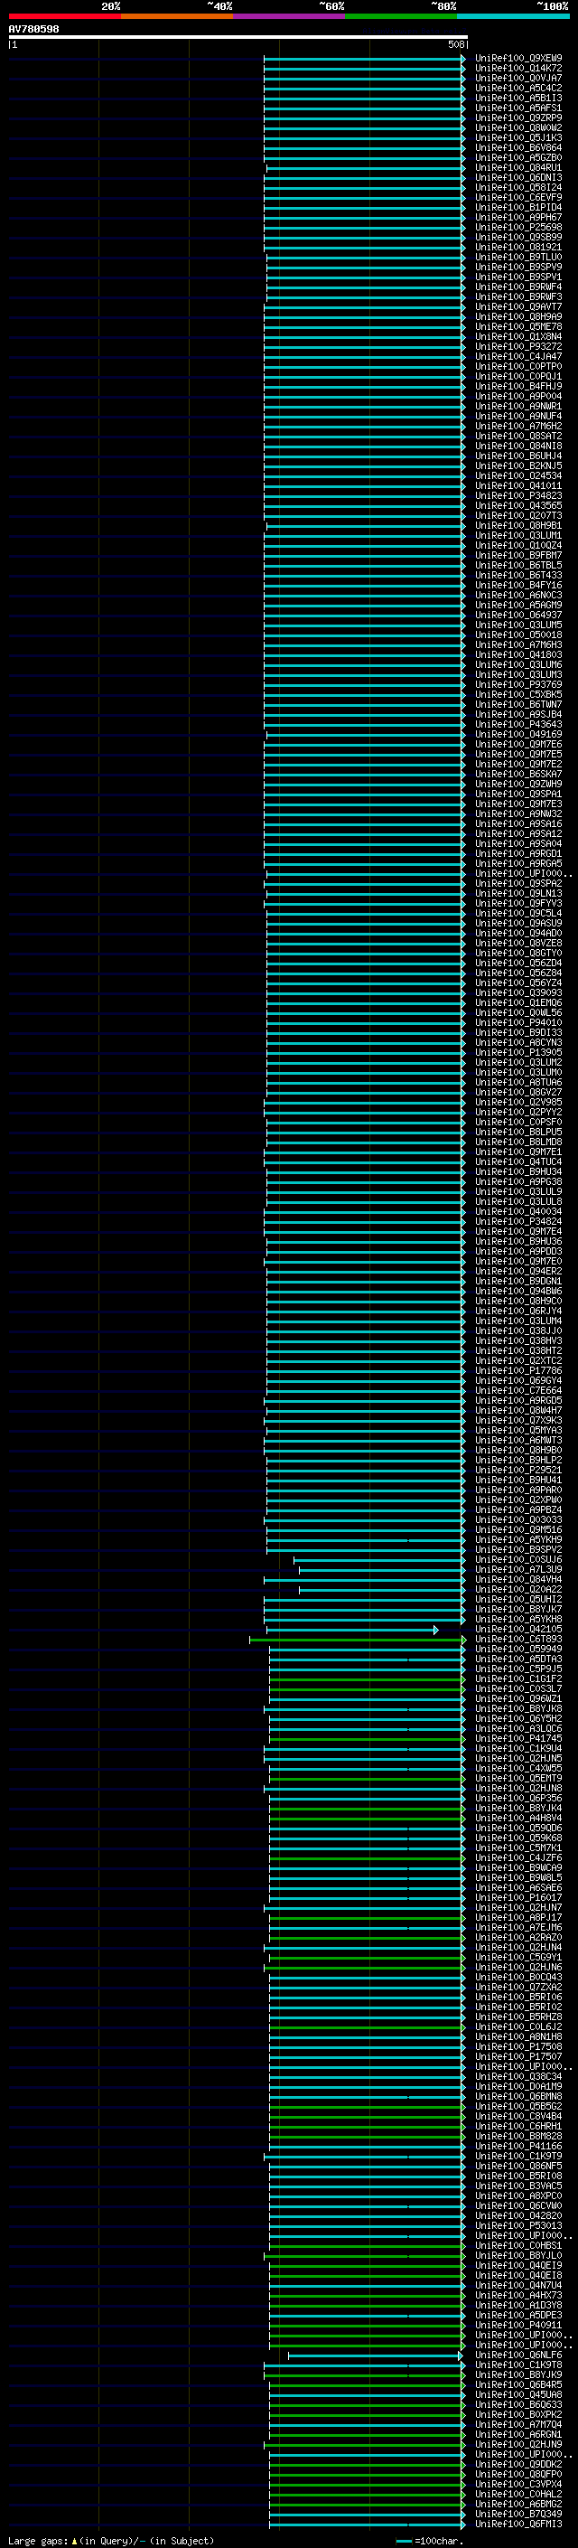Image resolution: width=578 pixels, height=2548 pixels.
Task: Select hit label UniRef100_P41745
Action: (518, 1739)
